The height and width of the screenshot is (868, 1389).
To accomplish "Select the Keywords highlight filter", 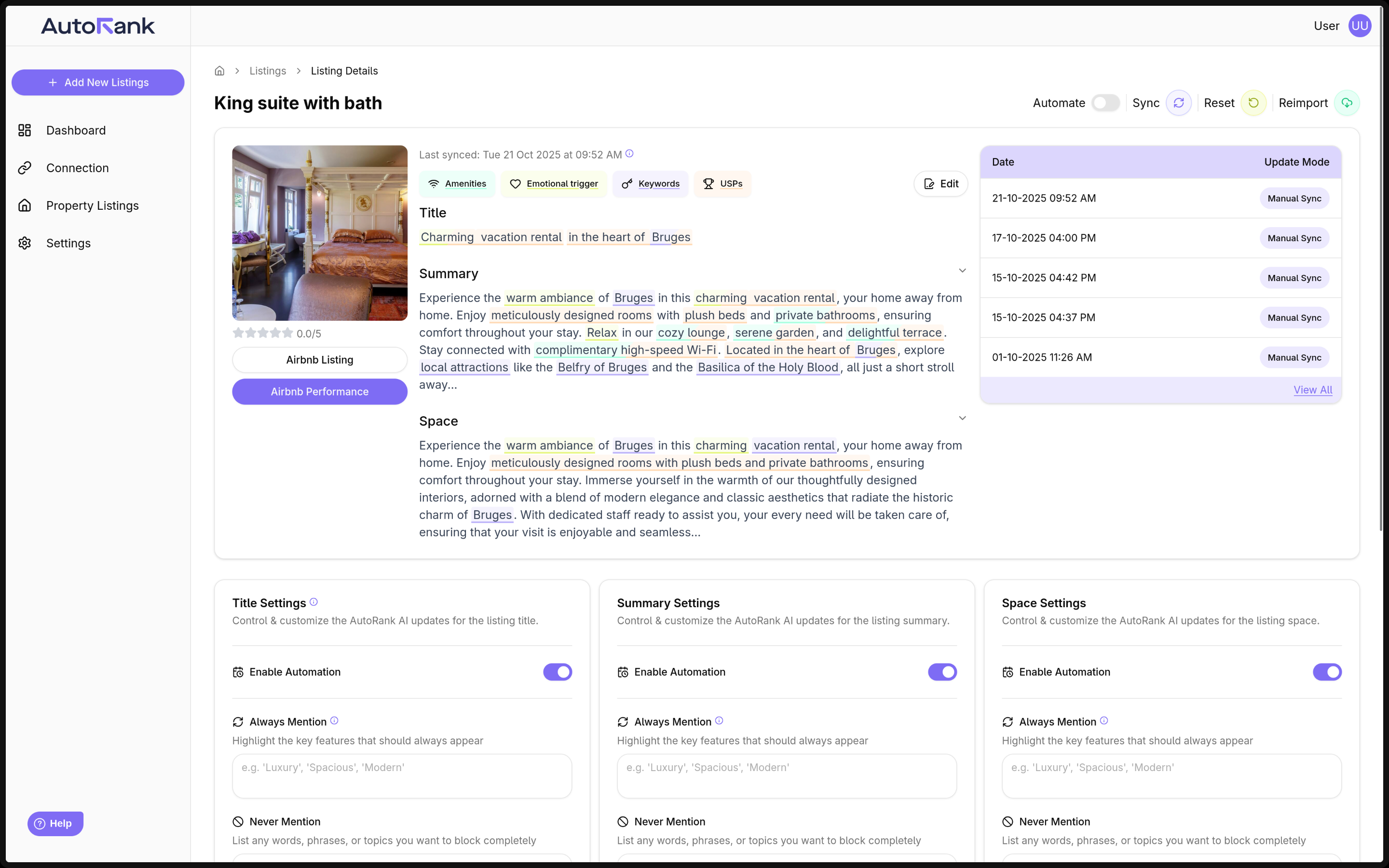I will coord(650,183).
